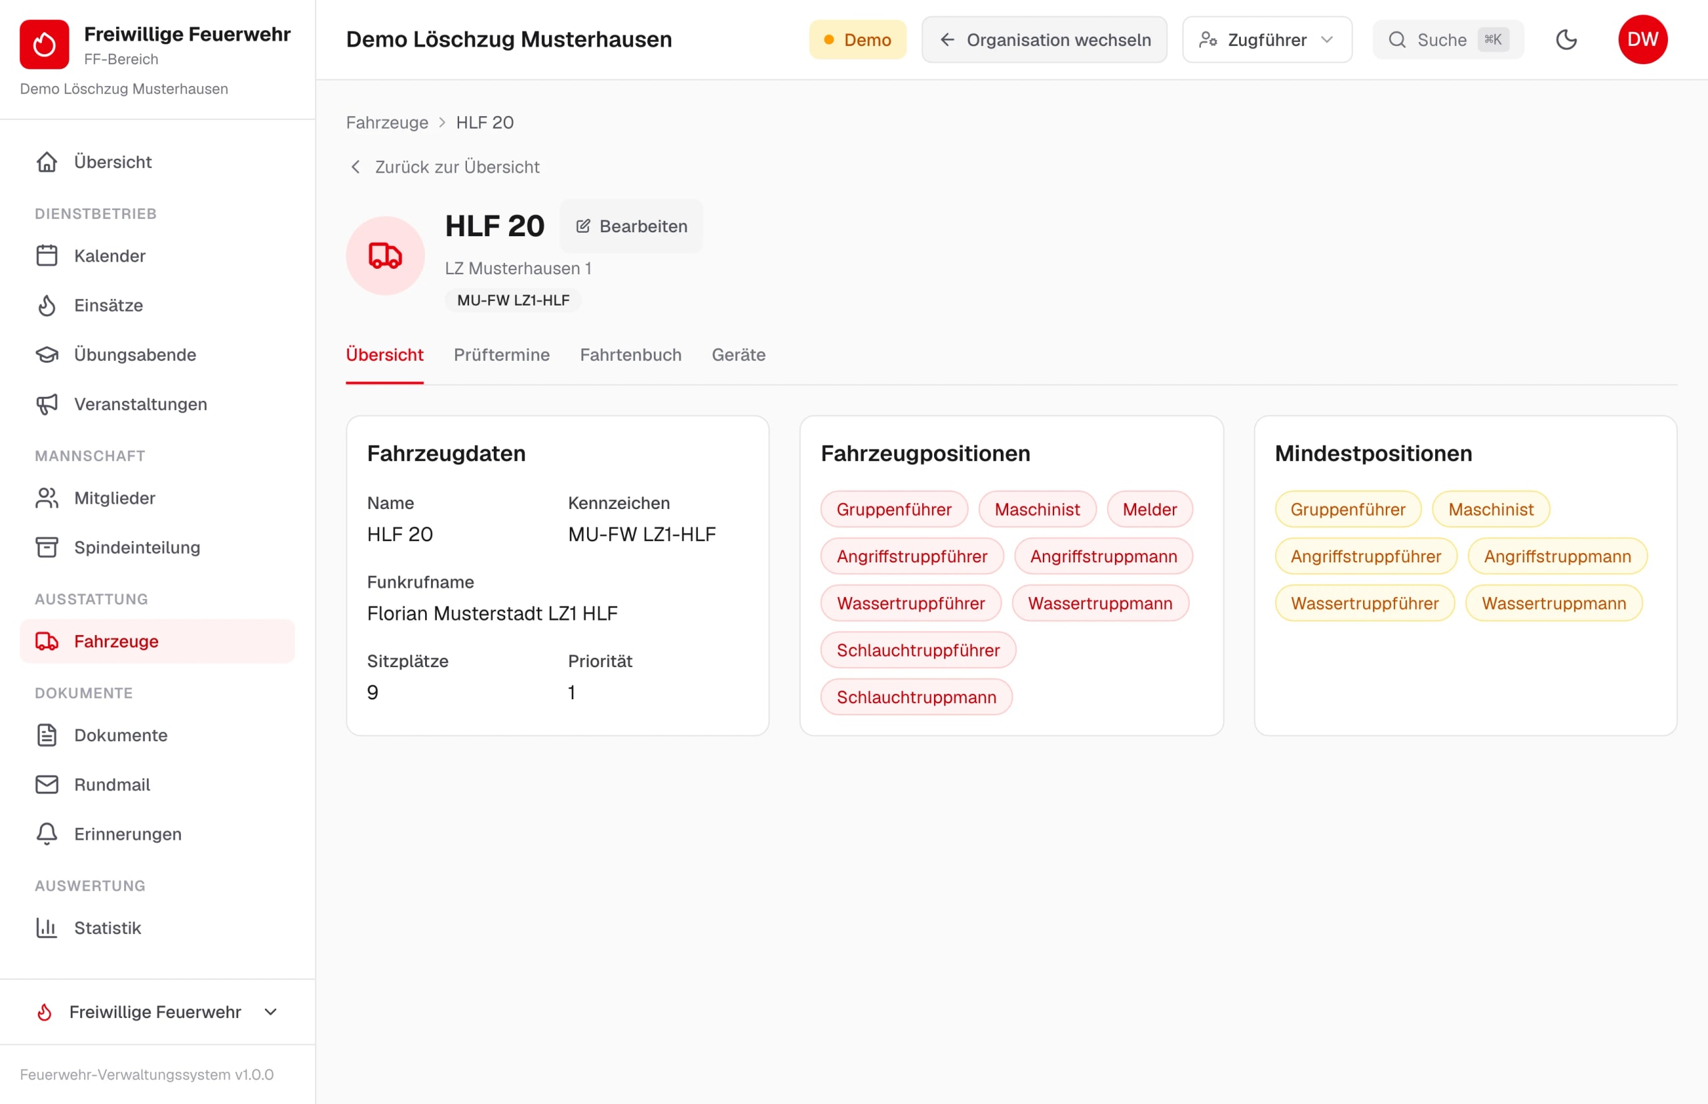Click the Fahrzeuge truck icon in sidebar
Viewport: 1708px width, 1104px height.
[47, 642]
